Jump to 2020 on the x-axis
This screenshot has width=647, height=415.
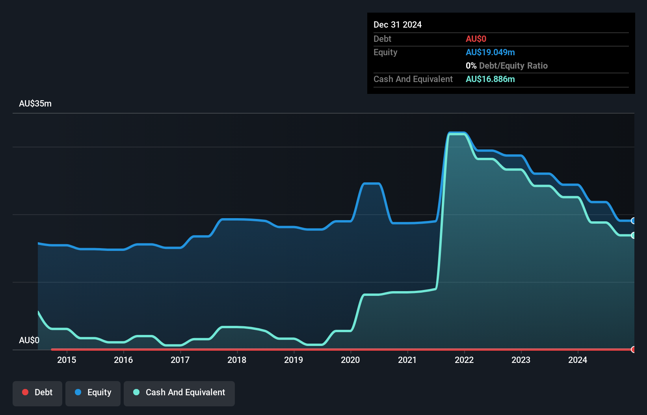coord(350,360)
